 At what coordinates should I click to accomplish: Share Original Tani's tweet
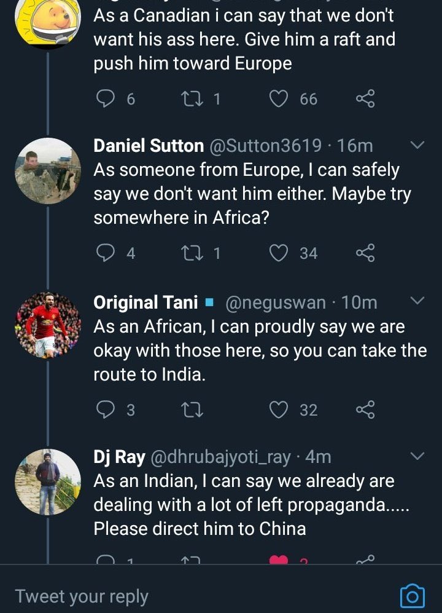tap(365, 409)
